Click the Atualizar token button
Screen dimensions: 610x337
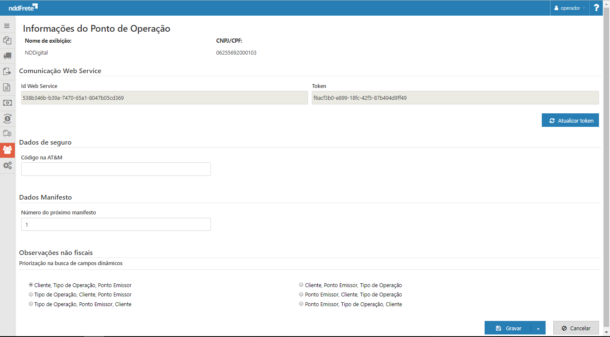[570, 121]
